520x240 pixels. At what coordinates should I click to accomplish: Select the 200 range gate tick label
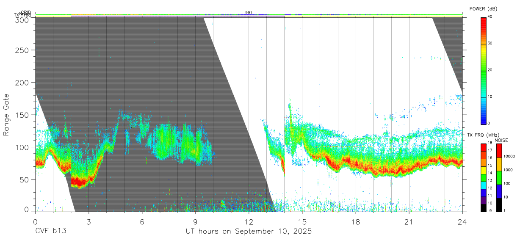click(22, 83)
